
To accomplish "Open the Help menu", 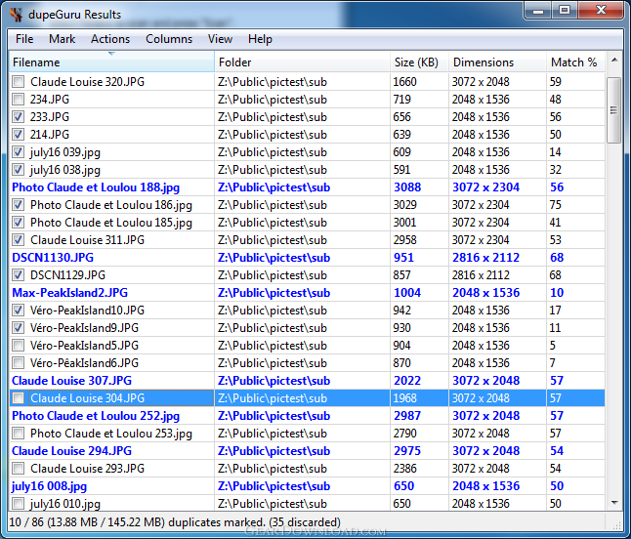I will click(260, 39).
